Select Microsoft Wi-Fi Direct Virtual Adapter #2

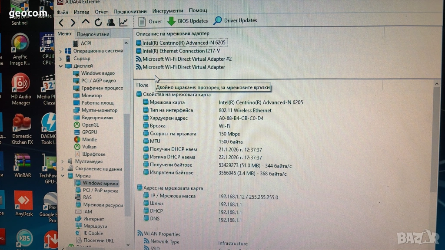(187, 59)
